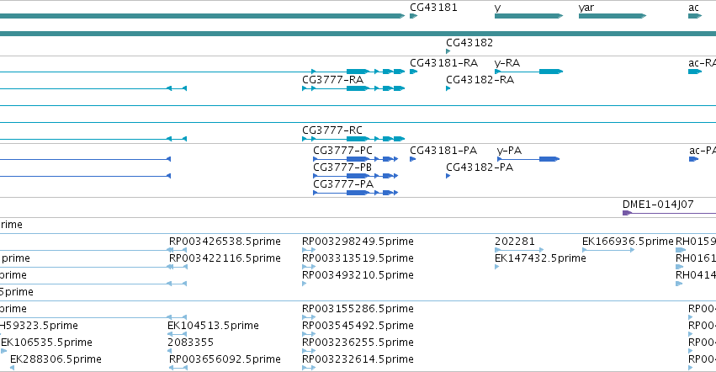716x372 pixels.
Task: Click the CG3777-PC protein feature
Action: click(356, 159)
